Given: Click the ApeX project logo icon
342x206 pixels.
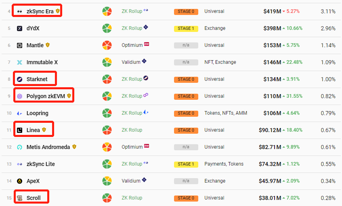Looking at the screenshot, I should (20, 181).
